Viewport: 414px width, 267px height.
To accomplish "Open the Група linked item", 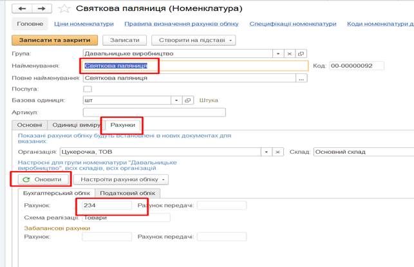I will click(301, 53).
